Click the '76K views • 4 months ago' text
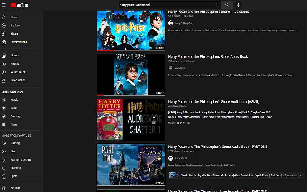 click(x=182, y=61)
